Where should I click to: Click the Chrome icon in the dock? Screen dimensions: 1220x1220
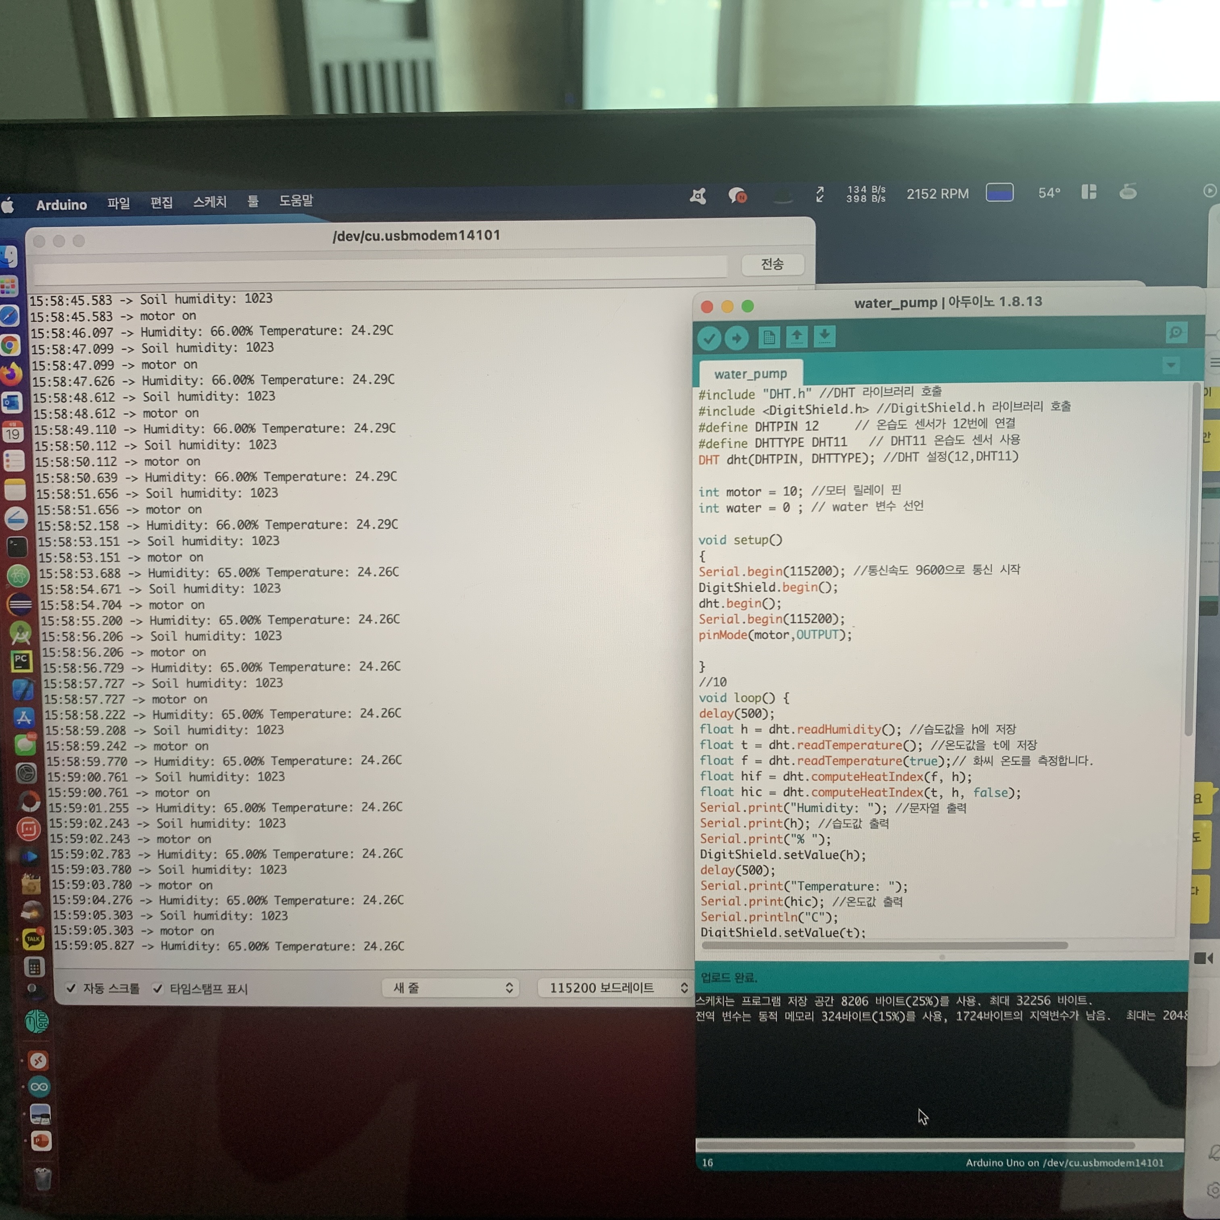(10, 345)
